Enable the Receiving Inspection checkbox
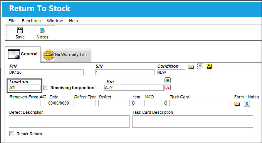 [45, 88]
